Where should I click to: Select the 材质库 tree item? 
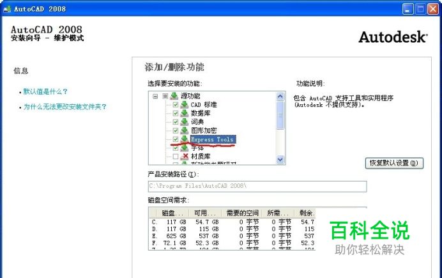coord(201,156)
